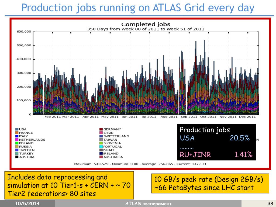
Task: Click the '20.5%' value in black box
Action: [240, 138]
